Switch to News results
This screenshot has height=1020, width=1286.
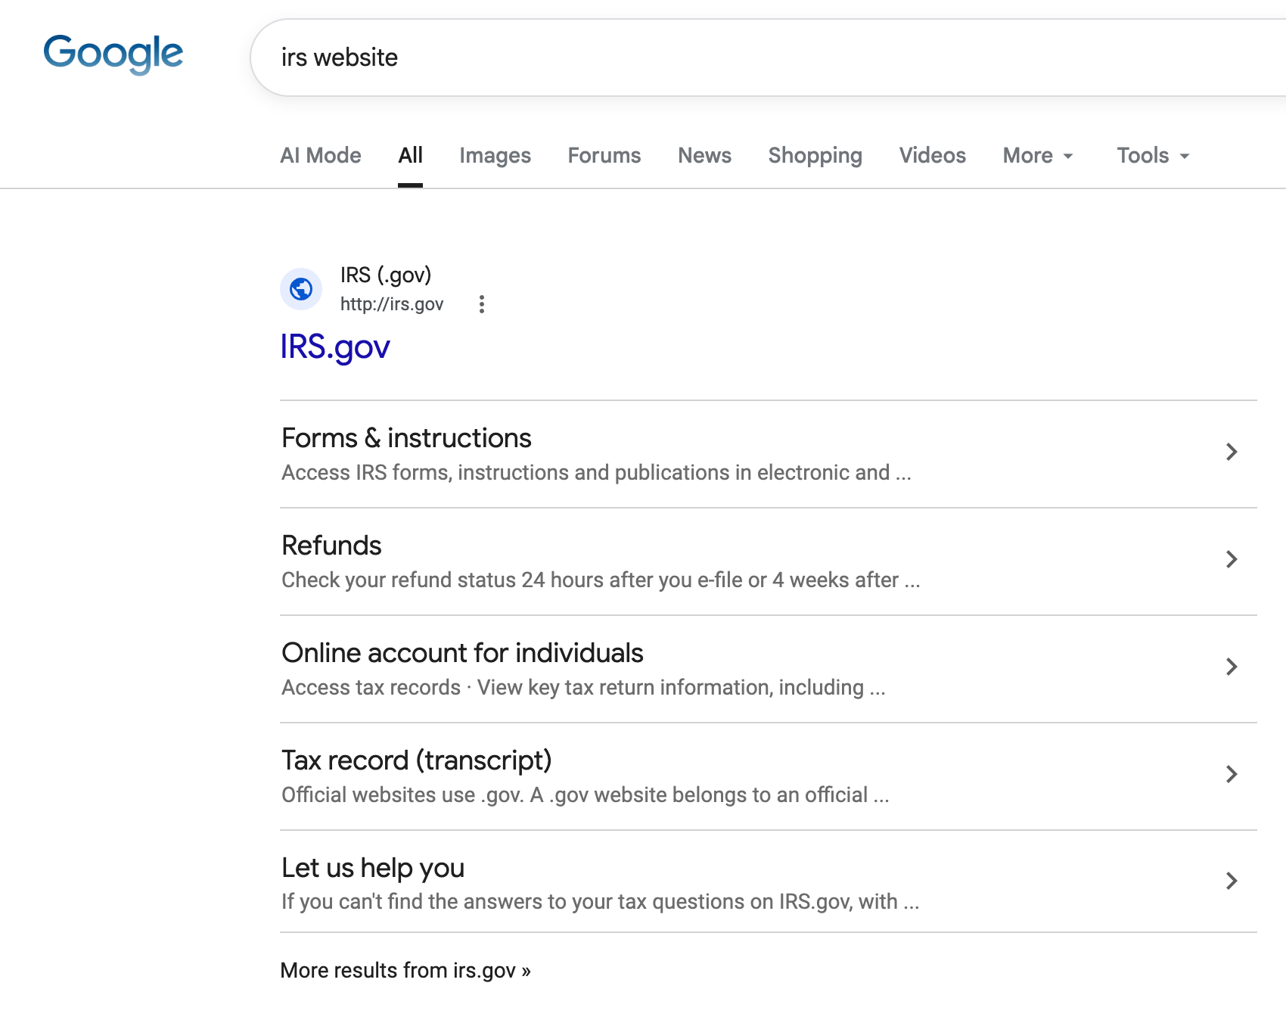click(704, 155)
